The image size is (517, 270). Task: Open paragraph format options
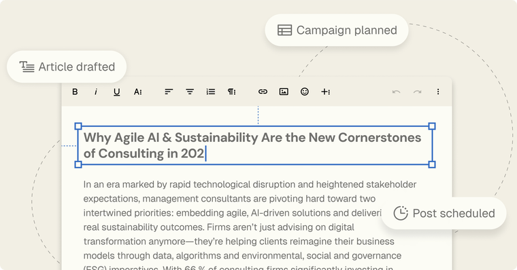pyautogui.click(x=231, y=92)
